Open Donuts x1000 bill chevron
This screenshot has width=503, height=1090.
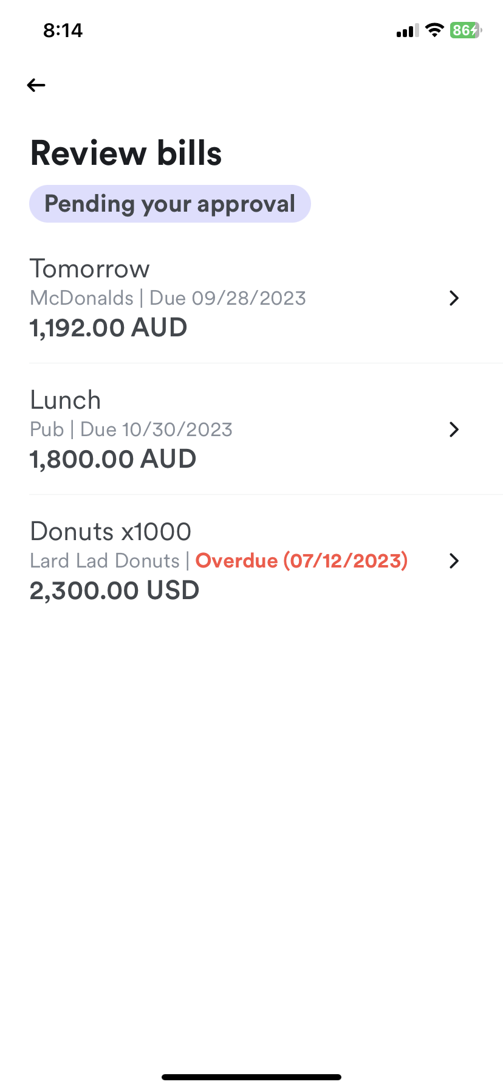(454, 561)
